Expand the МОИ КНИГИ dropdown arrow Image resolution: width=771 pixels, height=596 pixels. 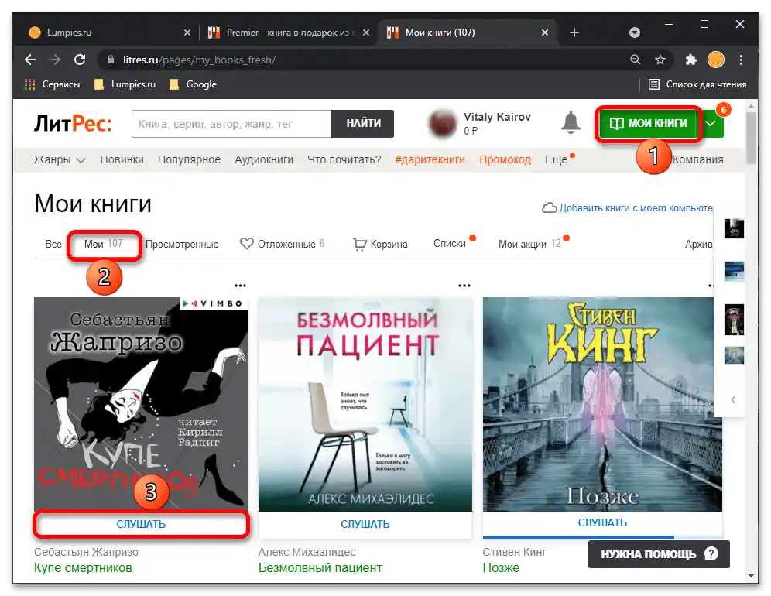pos(711,123)
